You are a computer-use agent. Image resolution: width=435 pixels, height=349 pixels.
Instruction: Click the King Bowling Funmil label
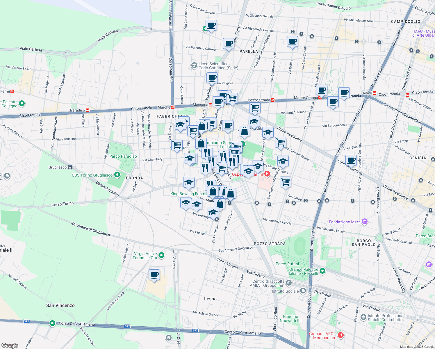pyautogui.click(x=189, y=194)
